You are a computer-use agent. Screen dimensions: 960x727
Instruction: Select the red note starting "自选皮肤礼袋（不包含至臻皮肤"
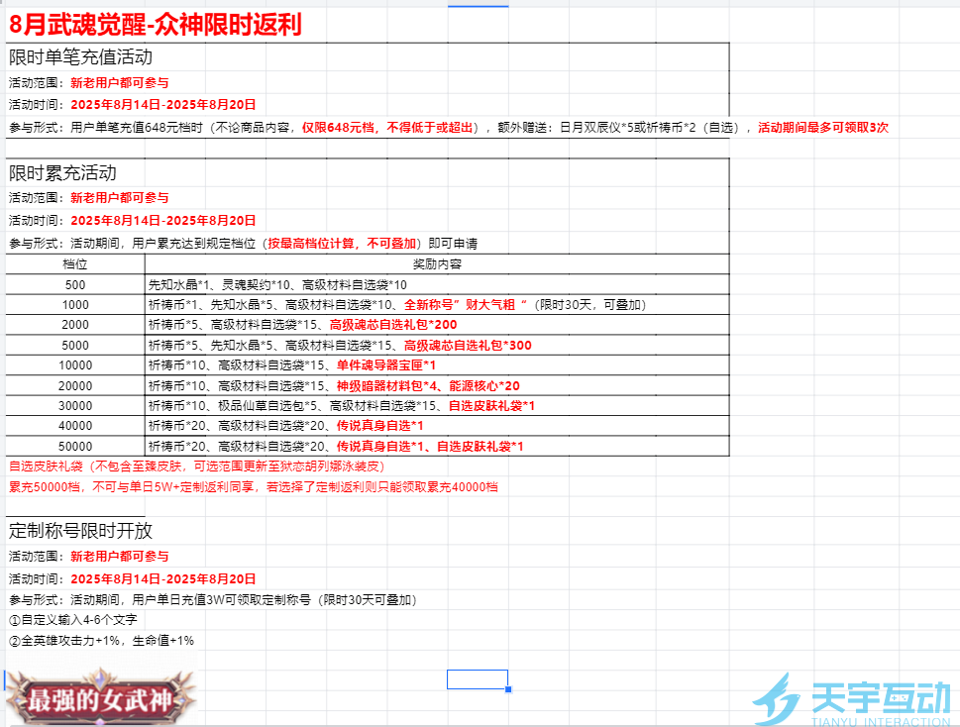tap(196, 467)
